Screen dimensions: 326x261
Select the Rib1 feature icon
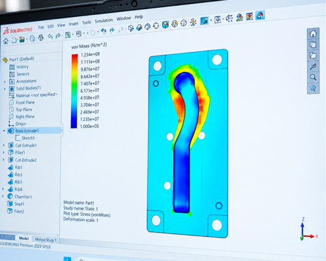click(10, 168)
